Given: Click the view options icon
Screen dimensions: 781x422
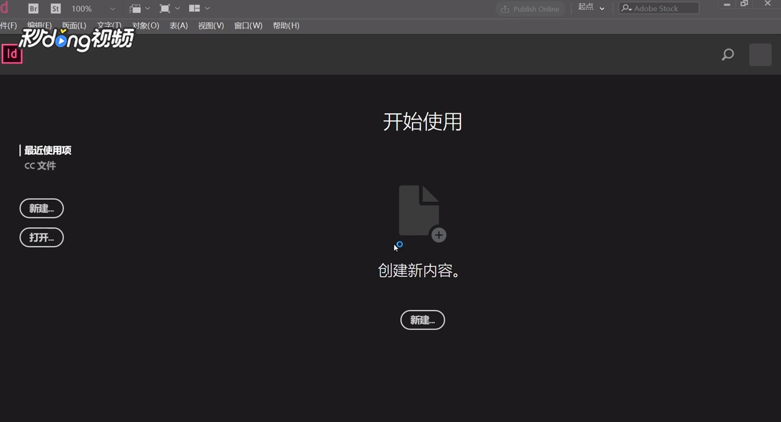Looking at the screenshot, I should point(136,8).
